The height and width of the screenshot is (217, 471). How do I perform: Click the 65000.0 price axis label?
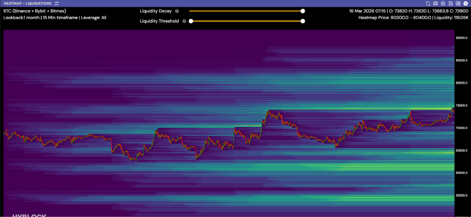pyautogui.click(x=462, y=150)
